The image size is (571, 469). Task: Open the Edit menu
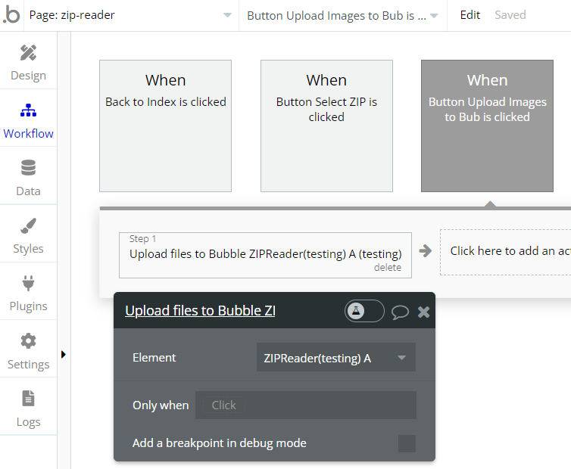click(x=470, y=15)
